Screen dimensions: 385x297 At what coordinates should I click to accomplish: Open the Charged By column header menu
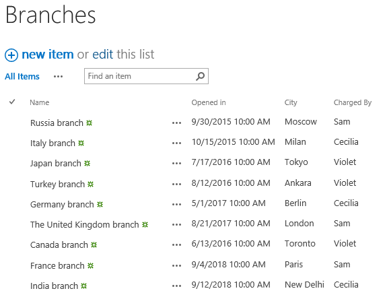coord(352,102)
